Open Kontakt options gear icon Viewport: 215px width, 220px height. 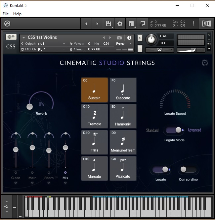point(120,24)
